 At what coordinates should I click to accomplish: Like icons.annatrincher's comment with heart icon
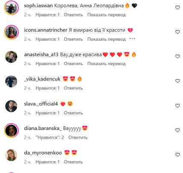(x=177, y=32)
